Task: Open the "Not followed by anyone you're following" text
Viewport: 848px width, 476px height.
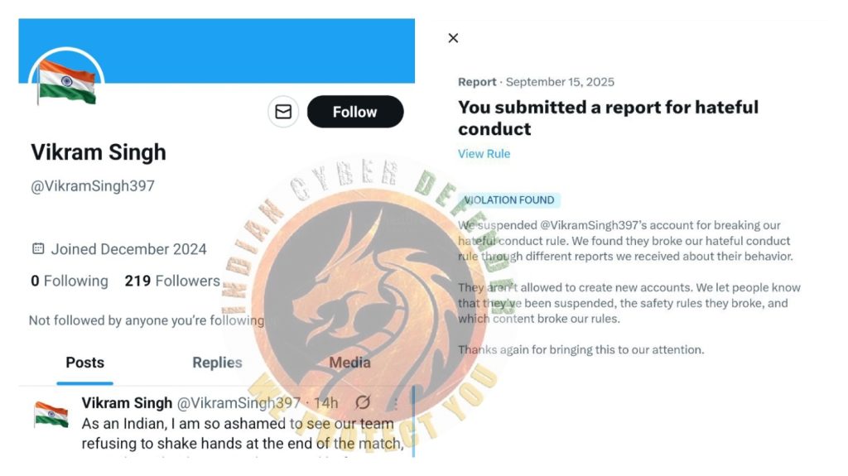Action: coord(147,320)
